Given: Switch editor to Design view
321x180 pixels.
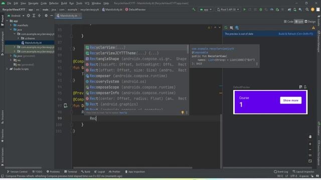Looking at the screenshot, I should pyautogui.click(x=310, y=21).
